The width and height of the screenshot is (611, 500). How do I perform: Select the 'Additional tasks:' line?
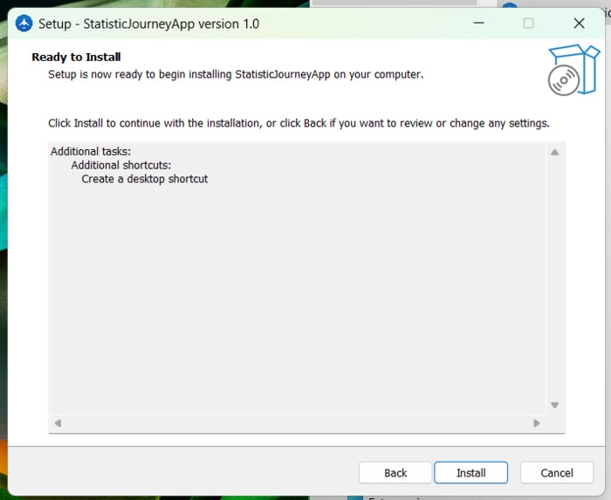[91, 152]
